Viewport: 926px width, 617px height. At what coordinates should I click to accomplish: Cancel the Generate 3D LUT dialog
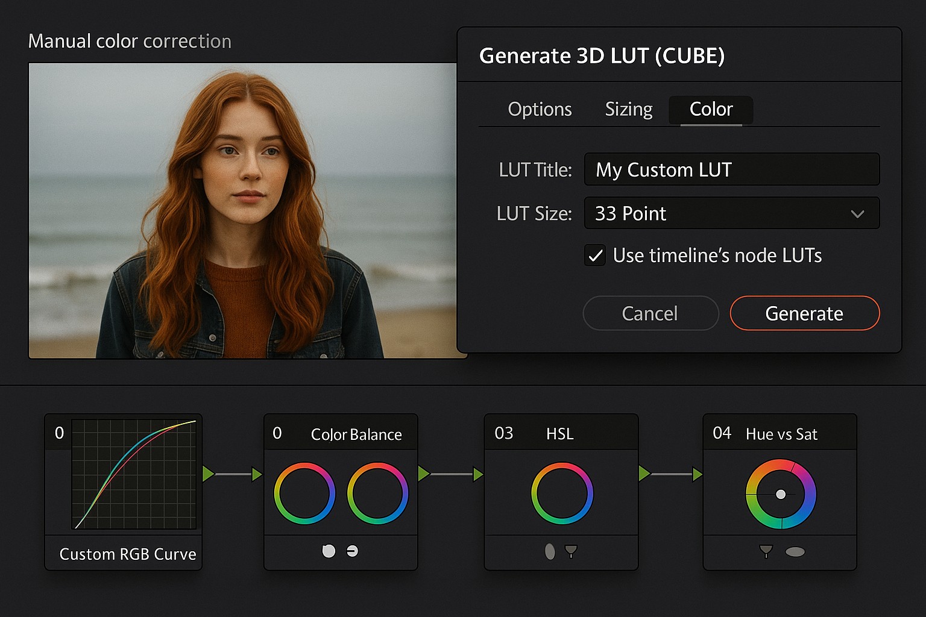[650, 313]
